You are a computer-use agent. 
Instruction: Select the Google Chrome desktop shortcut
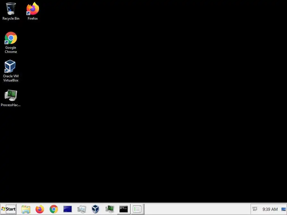click(11, 43)
